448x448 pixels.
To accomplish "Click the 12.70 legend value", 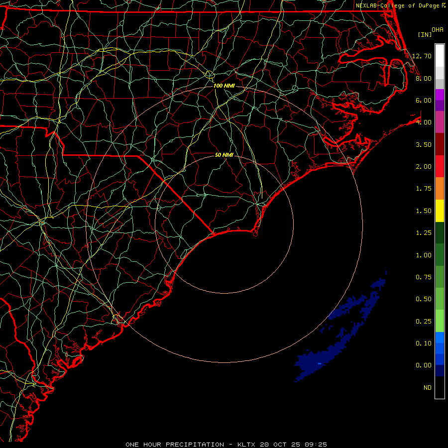I will tap(422, 56).
